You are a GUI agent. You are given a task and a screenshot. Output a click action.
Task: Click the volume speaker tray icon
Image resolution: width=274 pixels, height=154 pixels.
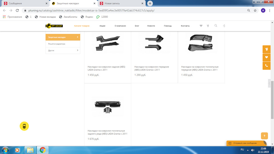[x=253, y=150]
